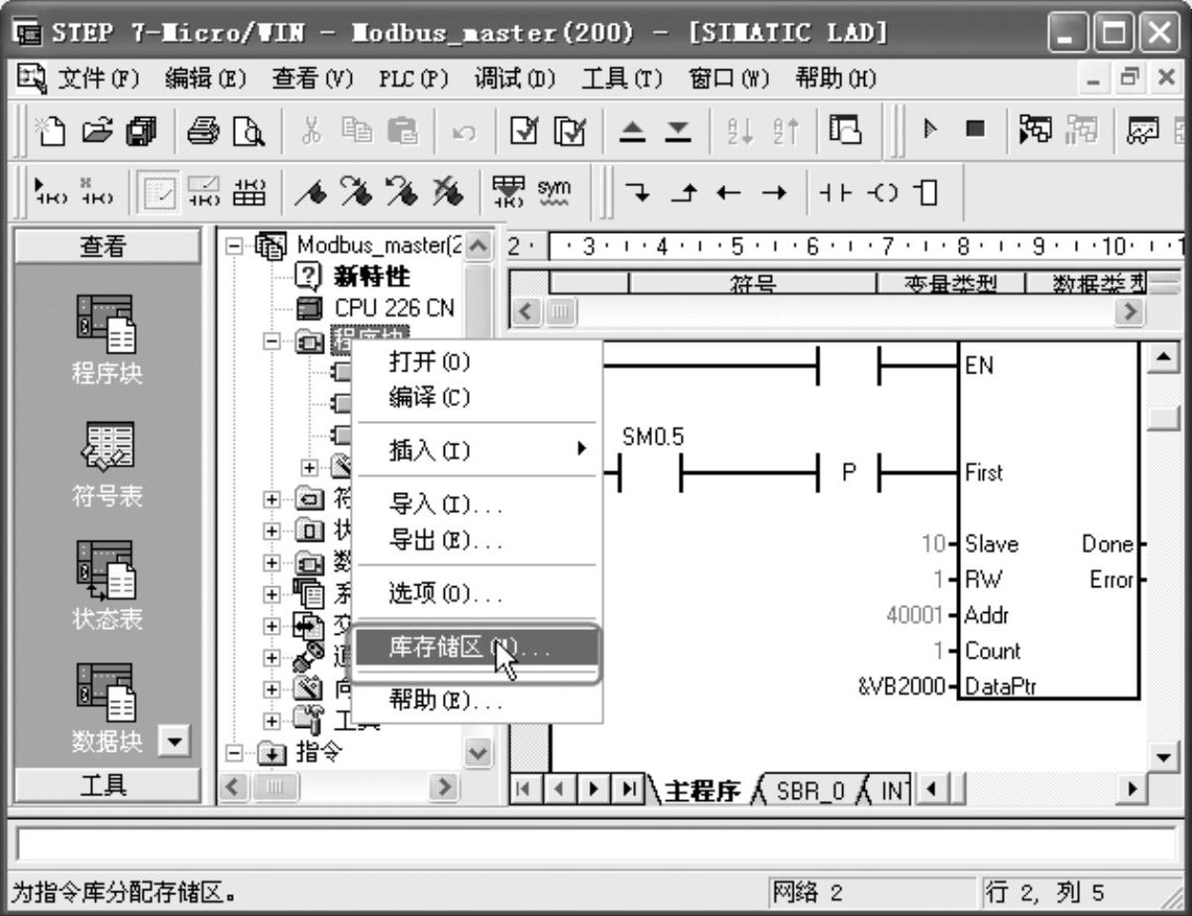Click the Open project folder icon

coord(98,130)
